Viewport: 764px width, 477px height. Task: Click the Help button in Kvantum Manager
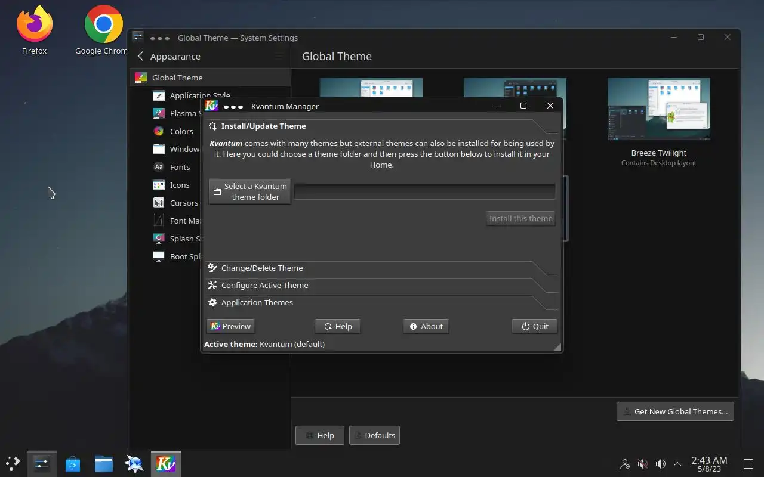[x=338, y=326]
